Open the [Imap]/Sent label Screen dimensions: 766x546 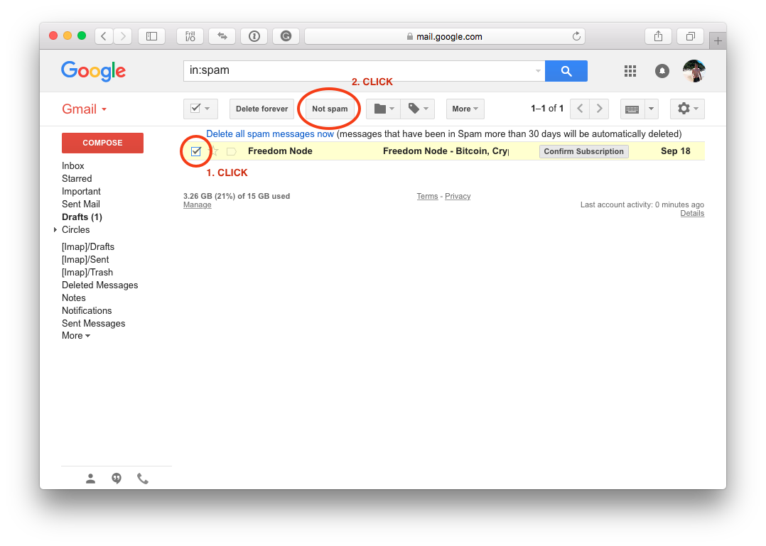(x=85, y=260)
